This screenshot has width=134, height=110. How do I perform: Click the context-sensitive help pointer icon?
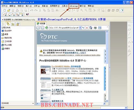(x=27, y=14)
